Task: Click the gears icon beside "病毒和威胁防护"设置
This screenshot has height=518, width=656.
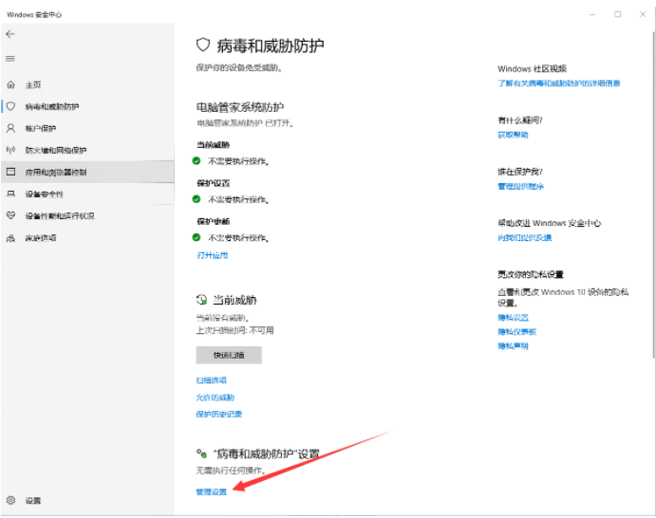Action: 201,453
